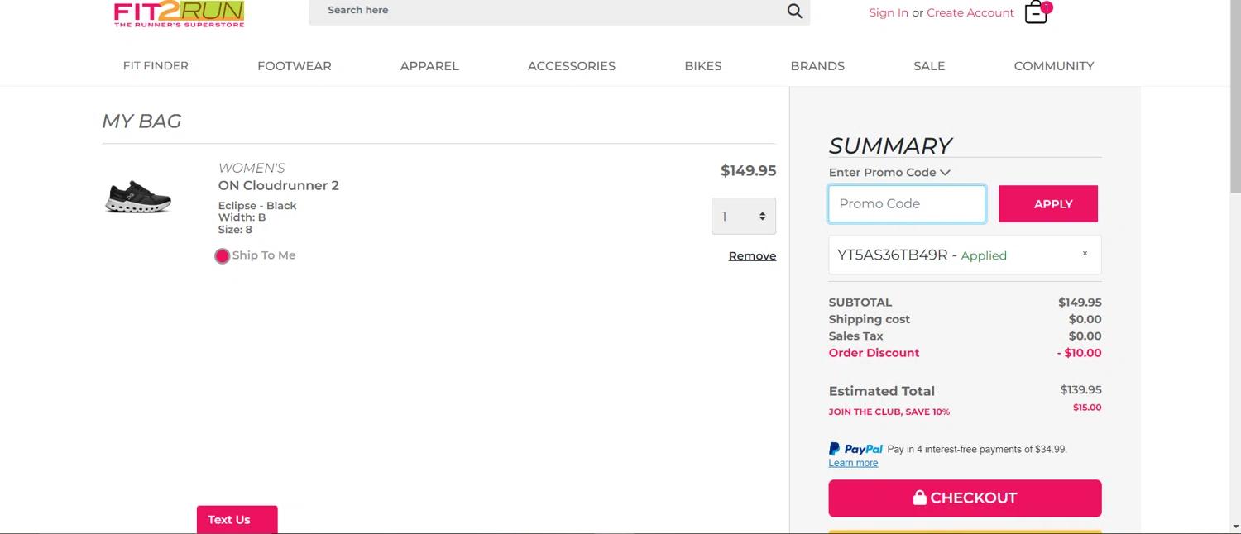The image size is (1241, 534).
Task: Click JOIN THE CLUB, SAVE 10%
Action: 889,412
